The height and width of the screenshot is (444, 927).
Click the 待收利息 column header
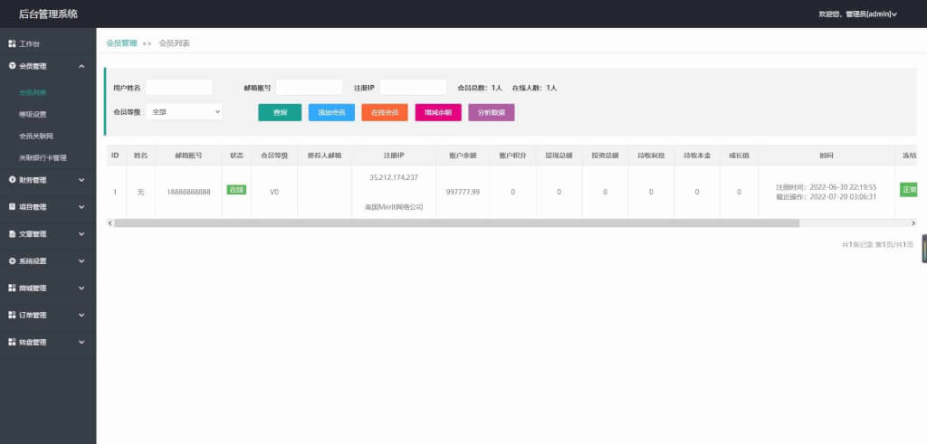click(651, 156)
